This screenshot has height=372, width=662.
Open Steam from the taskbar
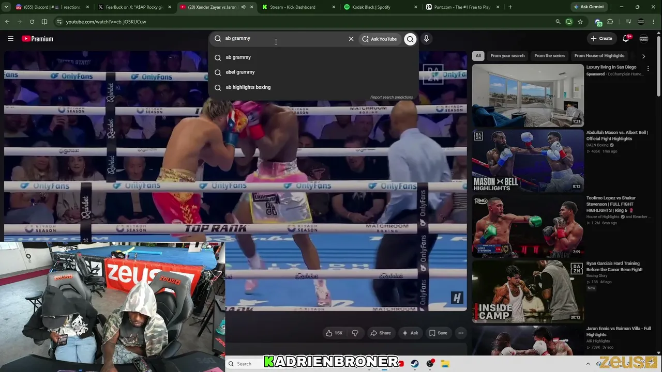point(415,364)
